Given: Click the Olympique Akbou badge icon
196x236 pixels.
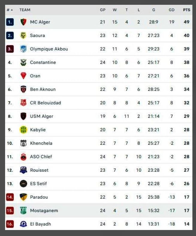Looking at the screenshot, I should (x=23, y=49).
